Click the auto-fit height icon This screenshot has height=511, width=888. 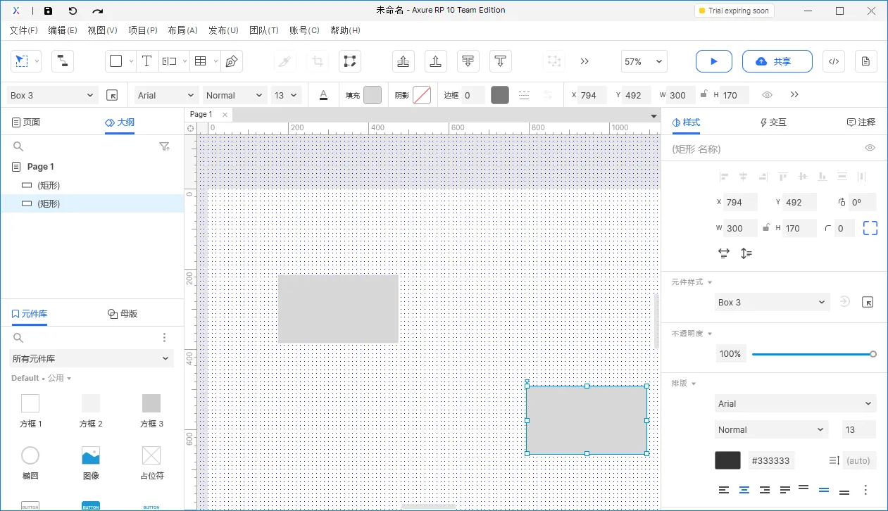click(746, 253)
